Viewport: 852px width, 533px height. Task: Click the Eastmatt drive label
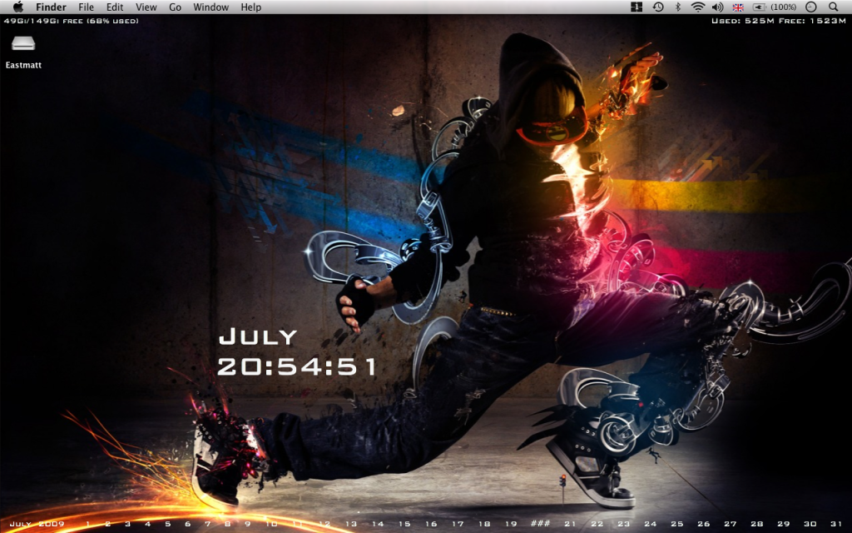tap(23, 65)
